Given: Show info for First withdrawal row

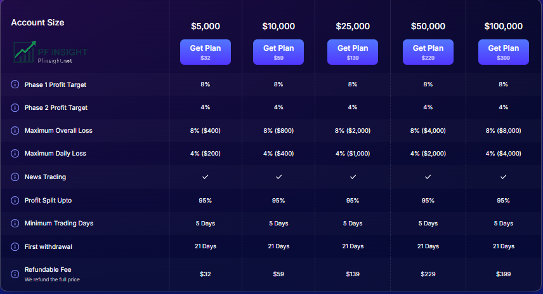Looking at the screenshot, I should click(15, 246).
